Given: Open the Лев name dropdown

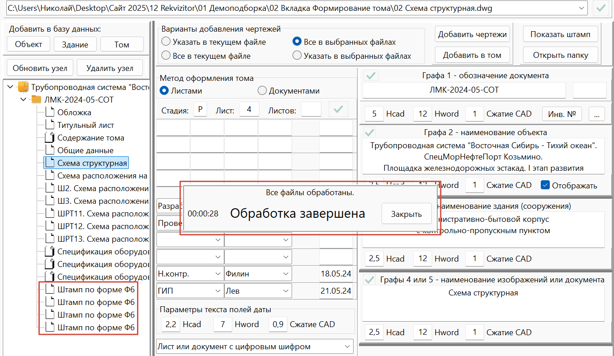Looking at the screenshot, I should click(286, 290).
